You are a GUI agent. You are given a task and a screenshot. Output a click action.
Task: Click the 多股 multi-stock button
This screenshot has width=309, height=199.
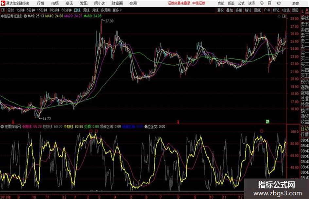click(239, 10)
